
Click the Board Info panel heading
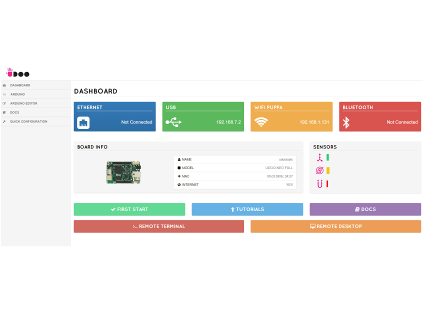92,147
